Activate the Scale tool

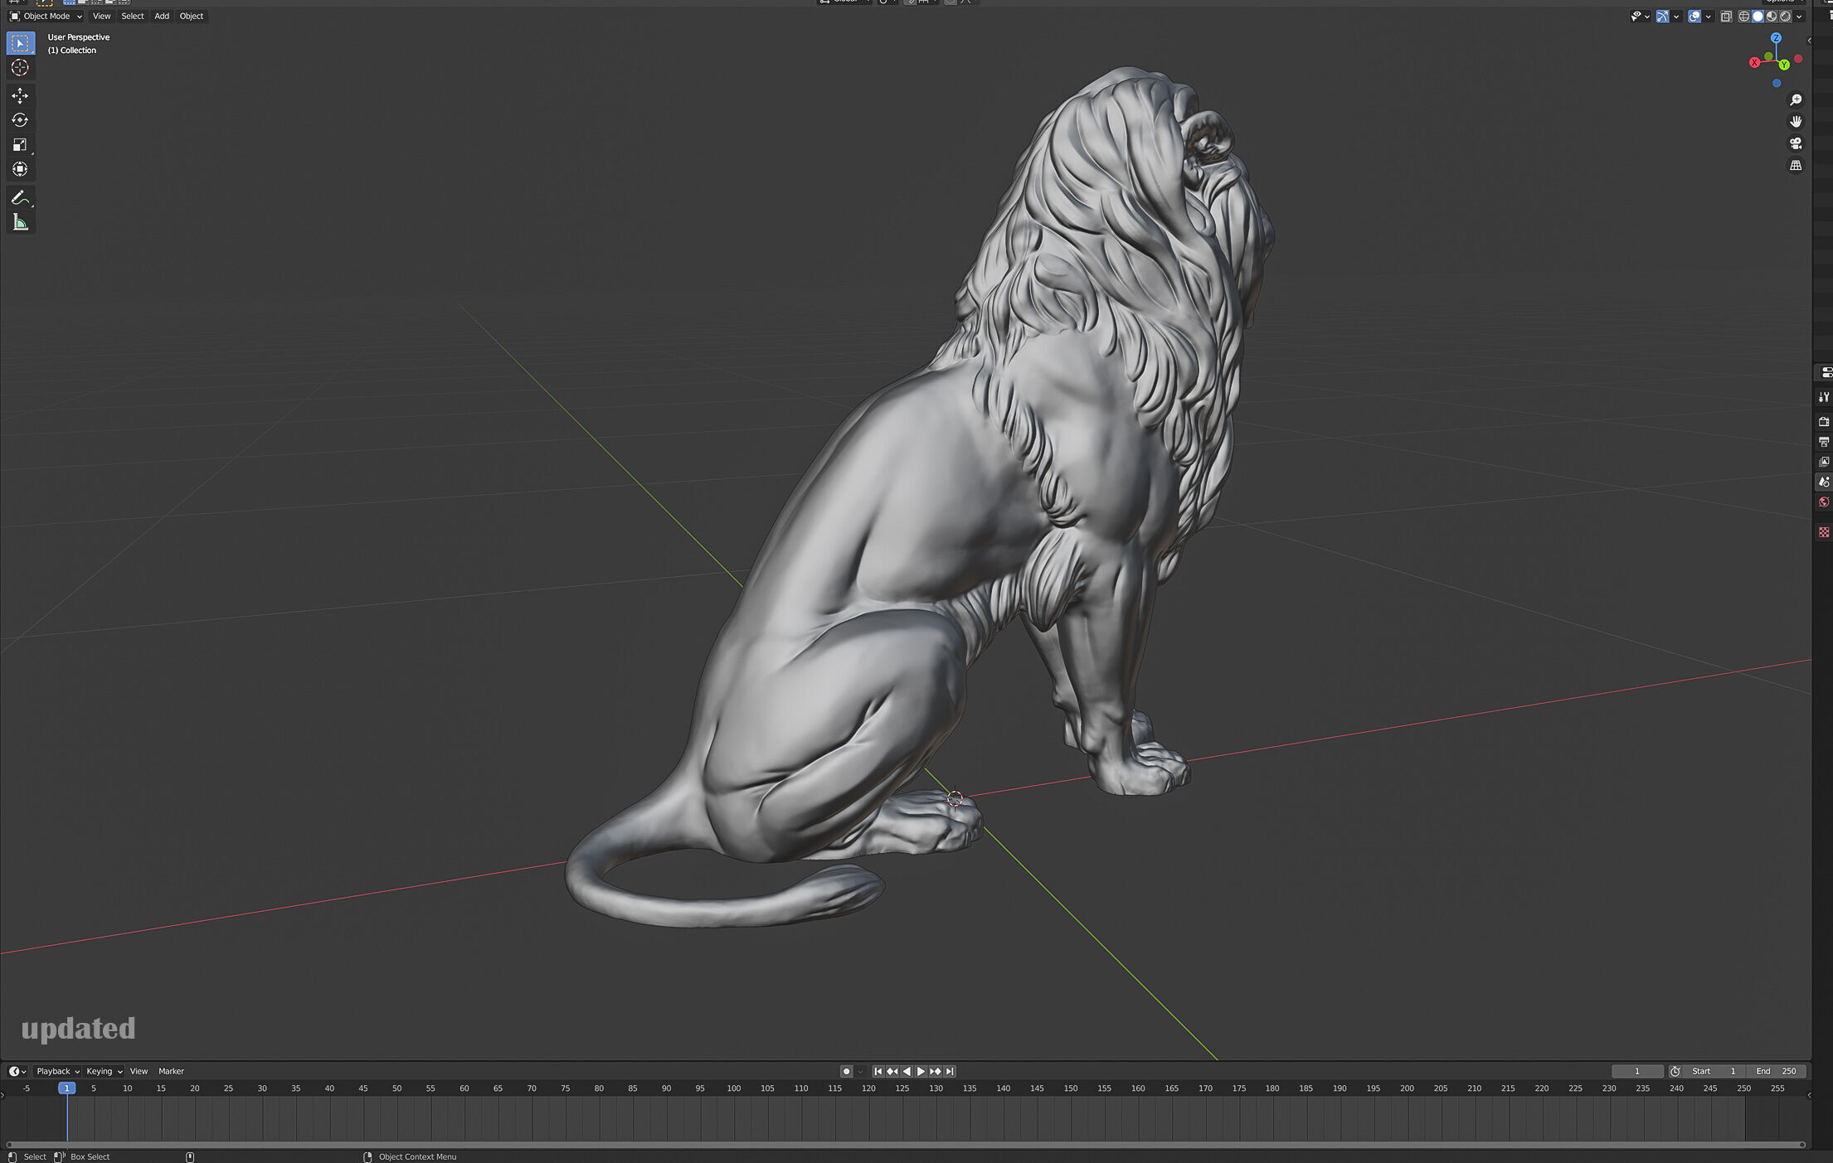[20, 145]
